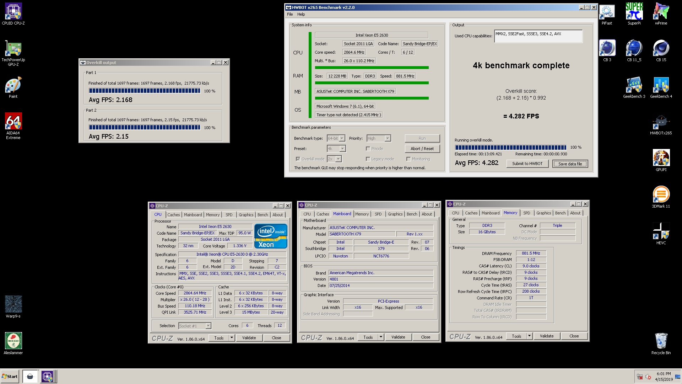Image resolution: width=682 pixels, height=384 pixels.
Task: Click the Intel Xeon logo in CPU-Z
Action: point(271,236)
